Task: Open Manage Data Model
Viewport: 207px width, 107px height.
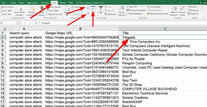Action: [x=157, y=14]
